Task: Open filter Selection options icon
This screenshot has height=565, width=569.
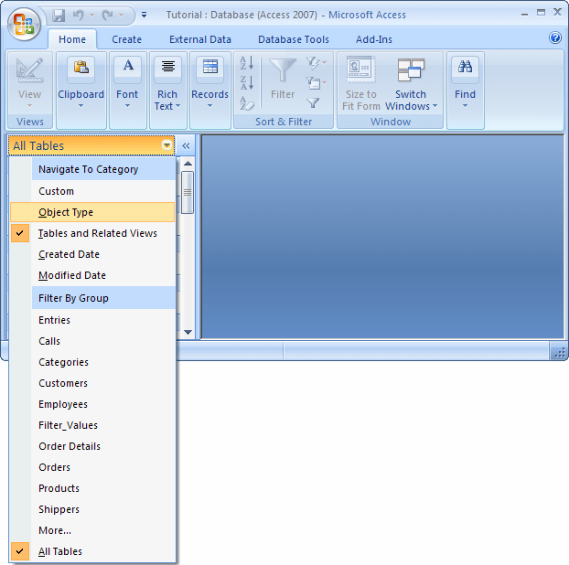Action: point(317,63)
